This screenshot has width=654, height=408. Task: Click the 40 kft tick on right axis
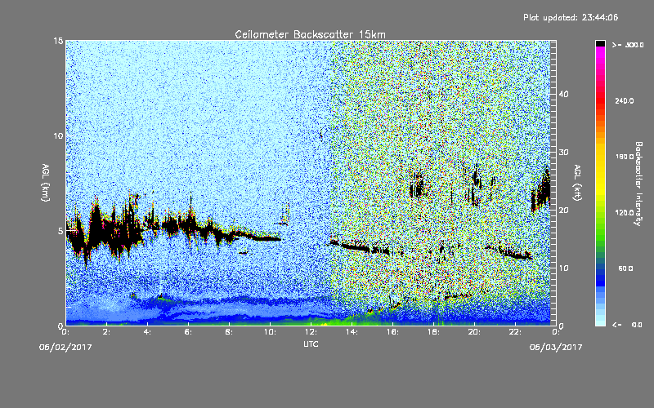563,94
